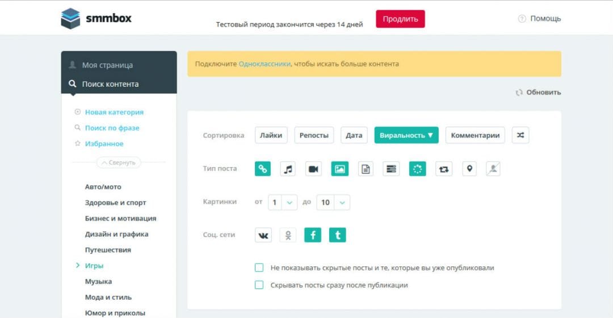This screenshot has width=613, height=318.
Task: Click the star icon beside Избранное
Action: pos(77,143)
